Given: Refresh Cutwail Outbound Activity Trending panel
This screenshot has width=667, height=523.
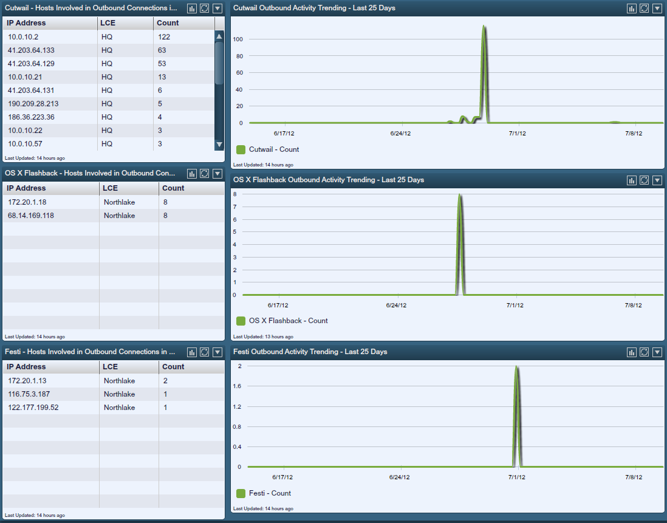Looking at the screenshot, I should pyautogui.click(x=645, y=8).
